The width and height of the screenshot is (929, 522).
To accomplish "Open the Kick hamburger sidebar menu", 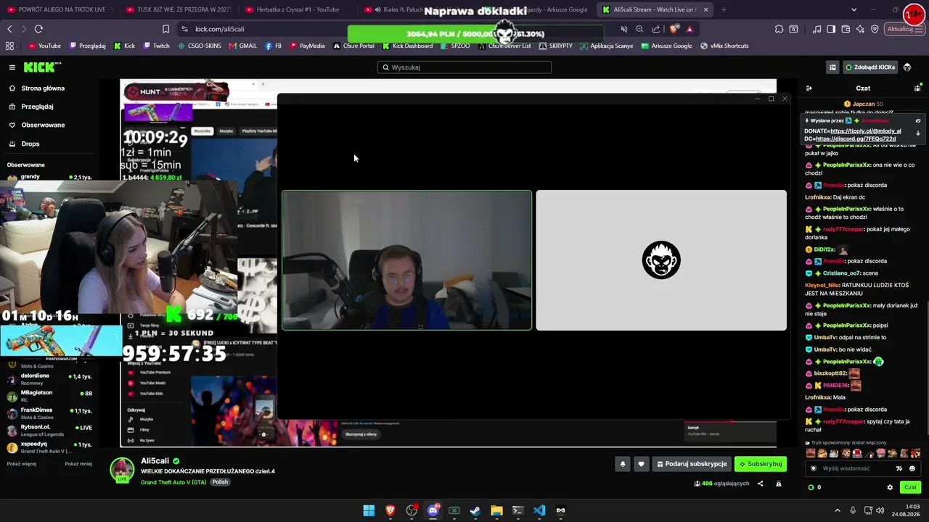I will (x=12, y=67).
